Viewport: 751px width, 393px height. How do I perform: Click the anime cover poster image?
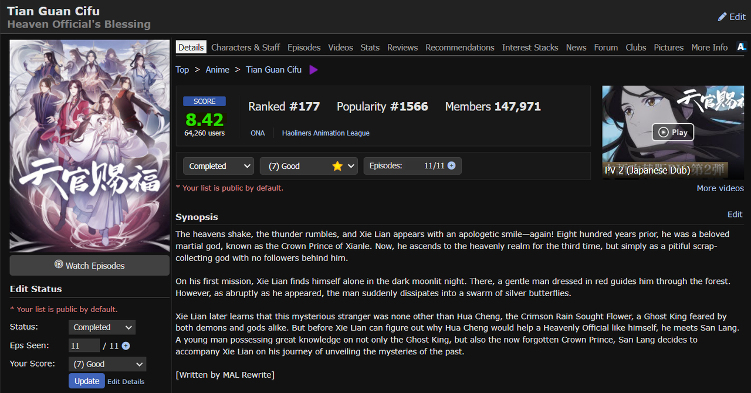click(x=90, y=146)
